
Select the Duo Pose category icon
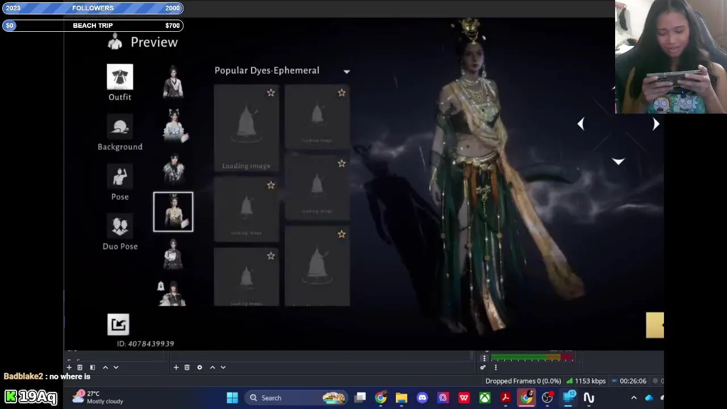120,227
